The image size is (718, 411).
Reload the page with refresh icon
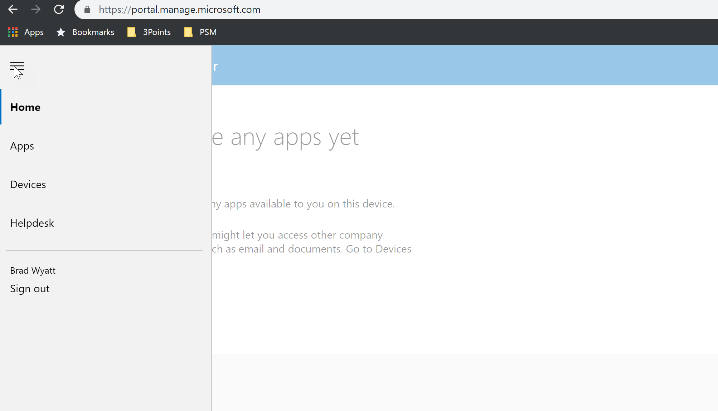(x=59, y=9)
